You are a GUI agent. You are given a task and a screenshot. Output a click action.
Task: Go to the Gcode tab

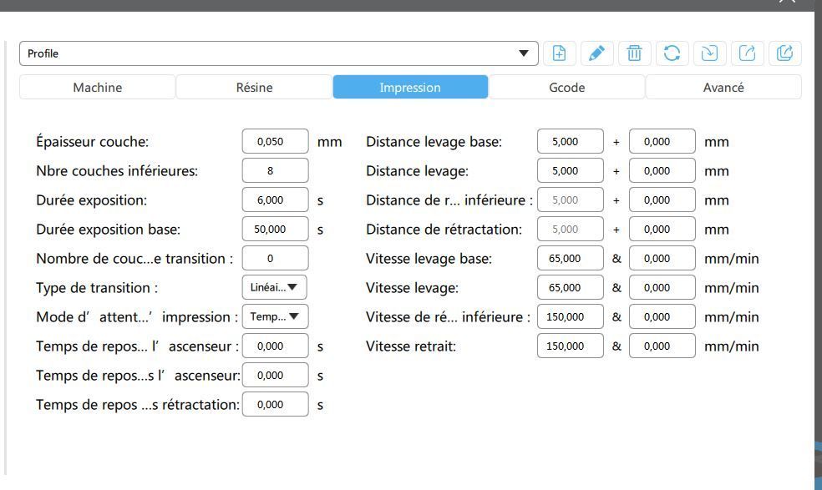point(566,88)
